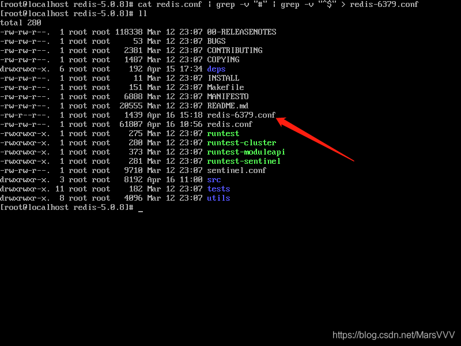Click the INSTALL file name
461x346 pixels.
click(224, 78)
